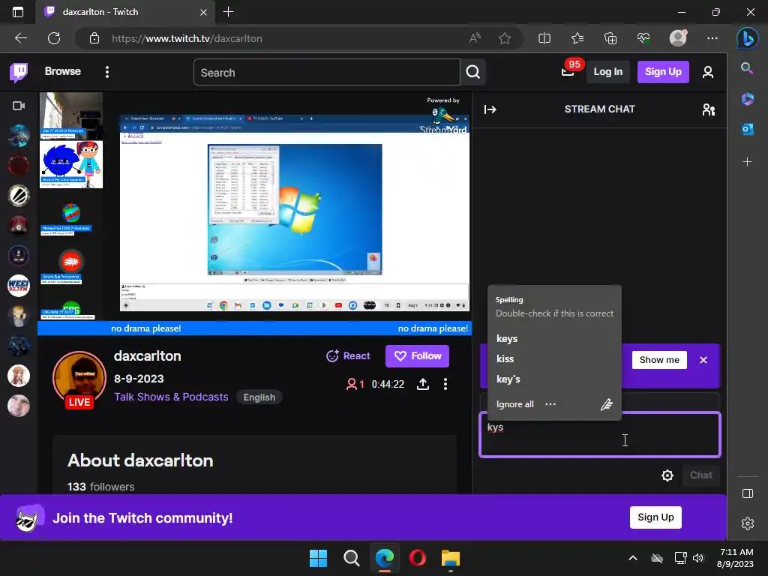Select Ignore all in spelling popup
Image resolution: width=768 pixels, height=576 pixels.
pyautogui.click(x=514, y=404)
